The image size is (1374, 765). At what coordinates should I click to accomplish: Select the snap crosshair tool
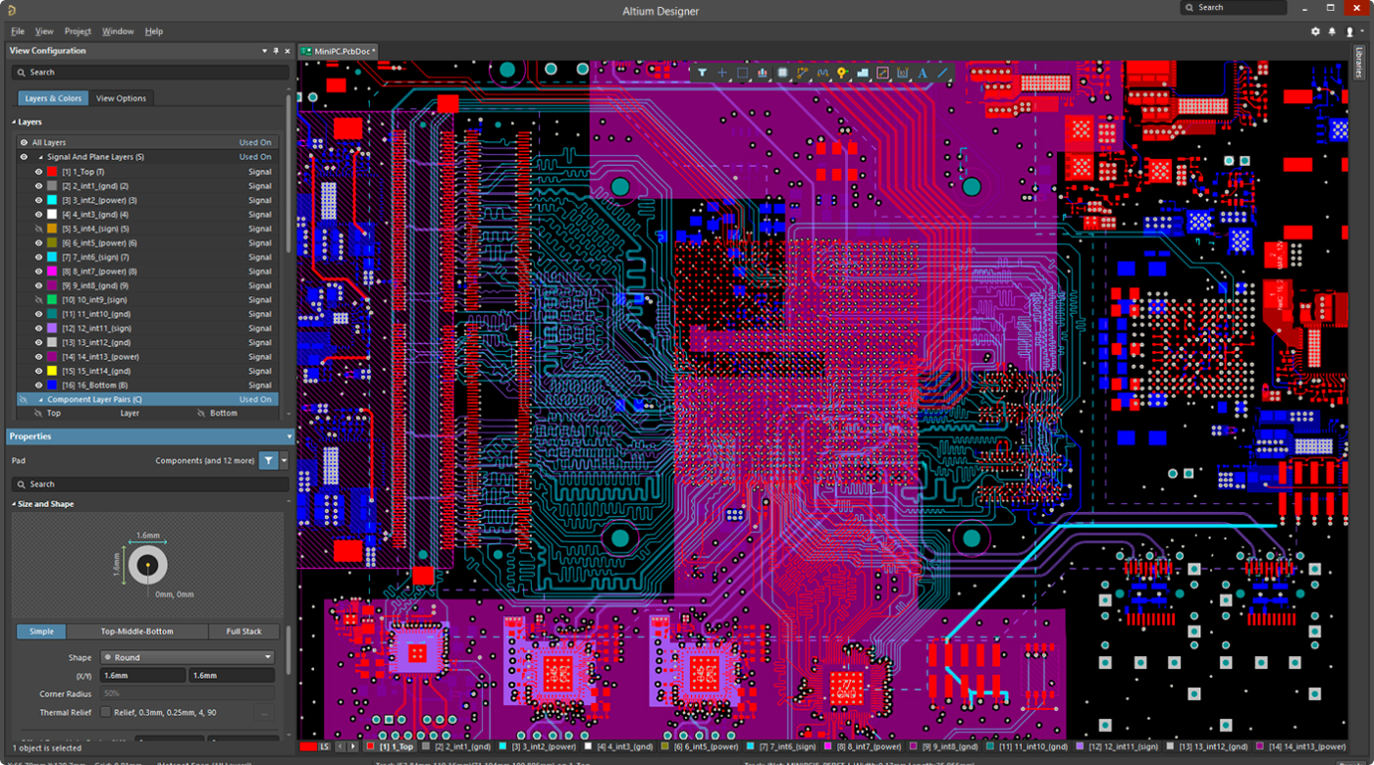[x=722, y=73]
